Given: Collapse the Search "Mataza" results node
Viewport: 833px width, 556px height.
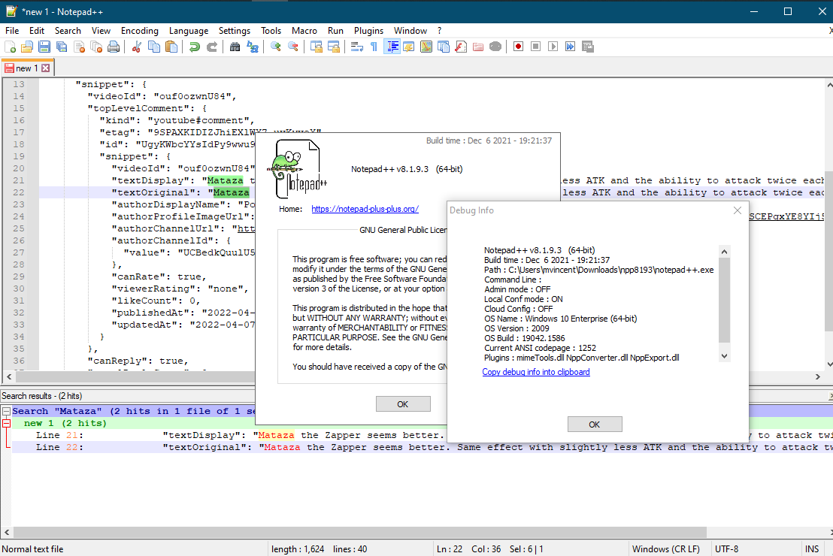Looking at the screenshot, I should coord(6,411).
